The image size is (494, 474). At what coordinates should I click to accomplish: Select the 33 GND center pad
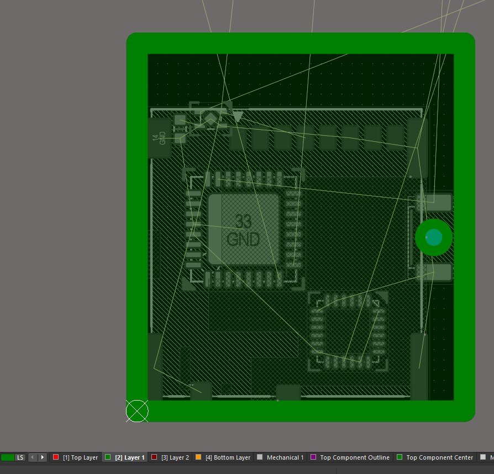pos(244,229)
